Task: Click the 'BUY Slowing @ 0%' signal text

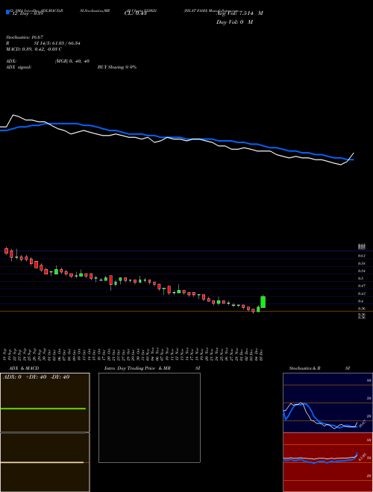Action: point(117,67)
